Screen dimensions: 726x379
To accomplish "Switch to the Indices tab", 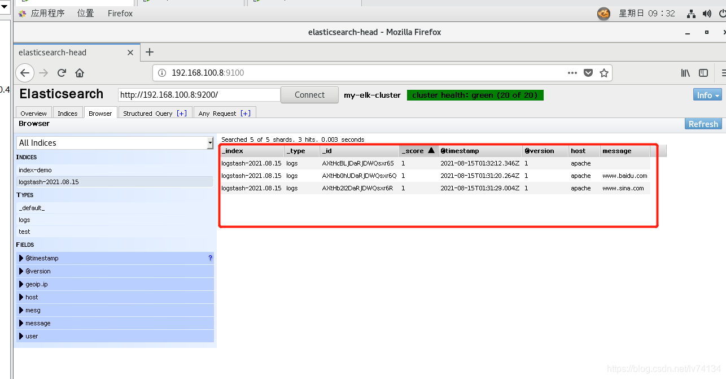I will (x=68, y=113).
